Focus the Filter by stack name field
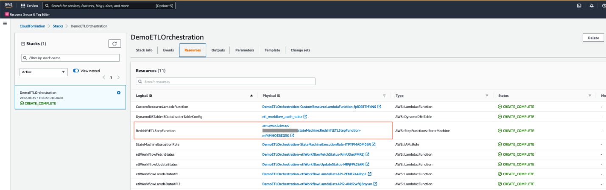The height and width of the screenshot is (190, 606). (x=70, y=58)
